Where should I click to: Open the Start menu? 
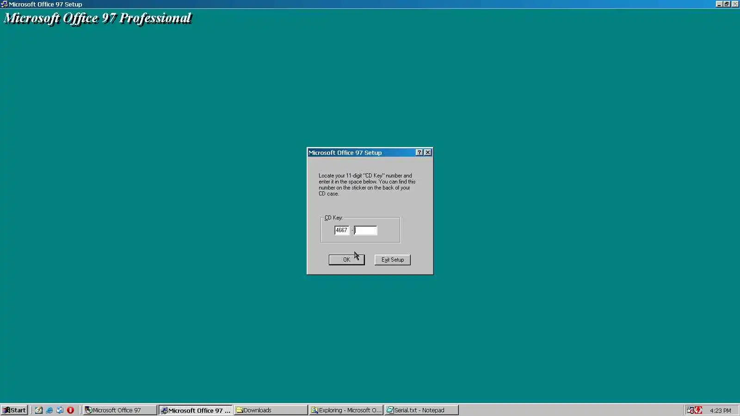(x=14, y=410)
